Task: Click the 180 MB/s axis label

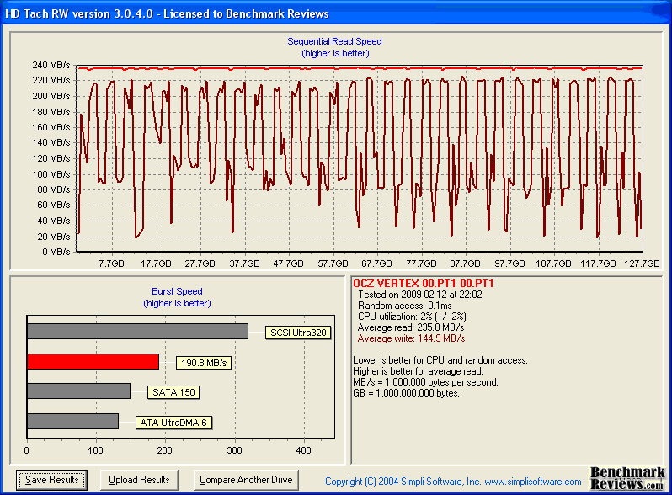Action: click(x=51, y=112)
